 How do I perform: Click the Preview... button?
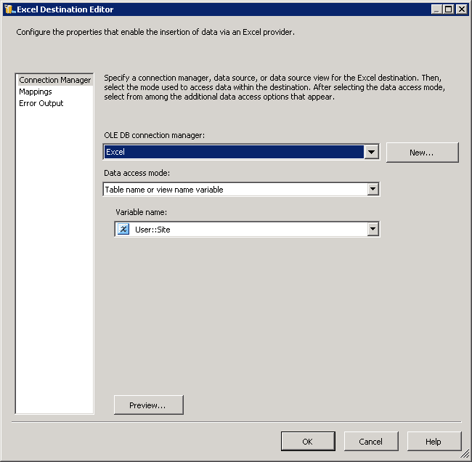[x=148, y=405]
